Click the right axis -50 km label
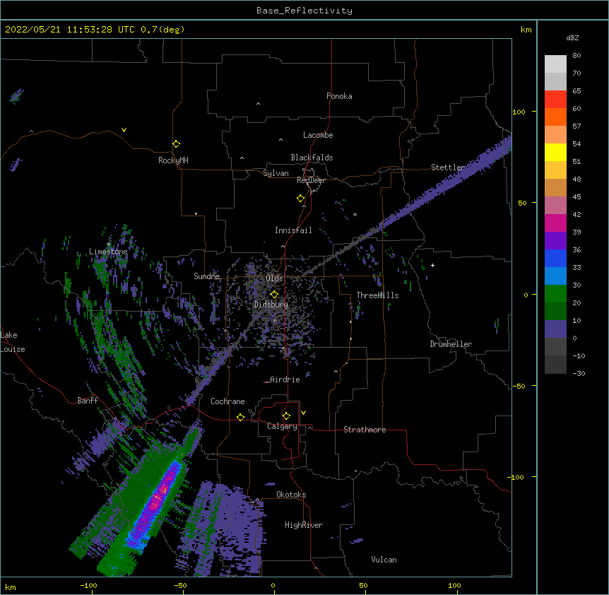This screenshot has height=595, width=609. coord(519,386)
